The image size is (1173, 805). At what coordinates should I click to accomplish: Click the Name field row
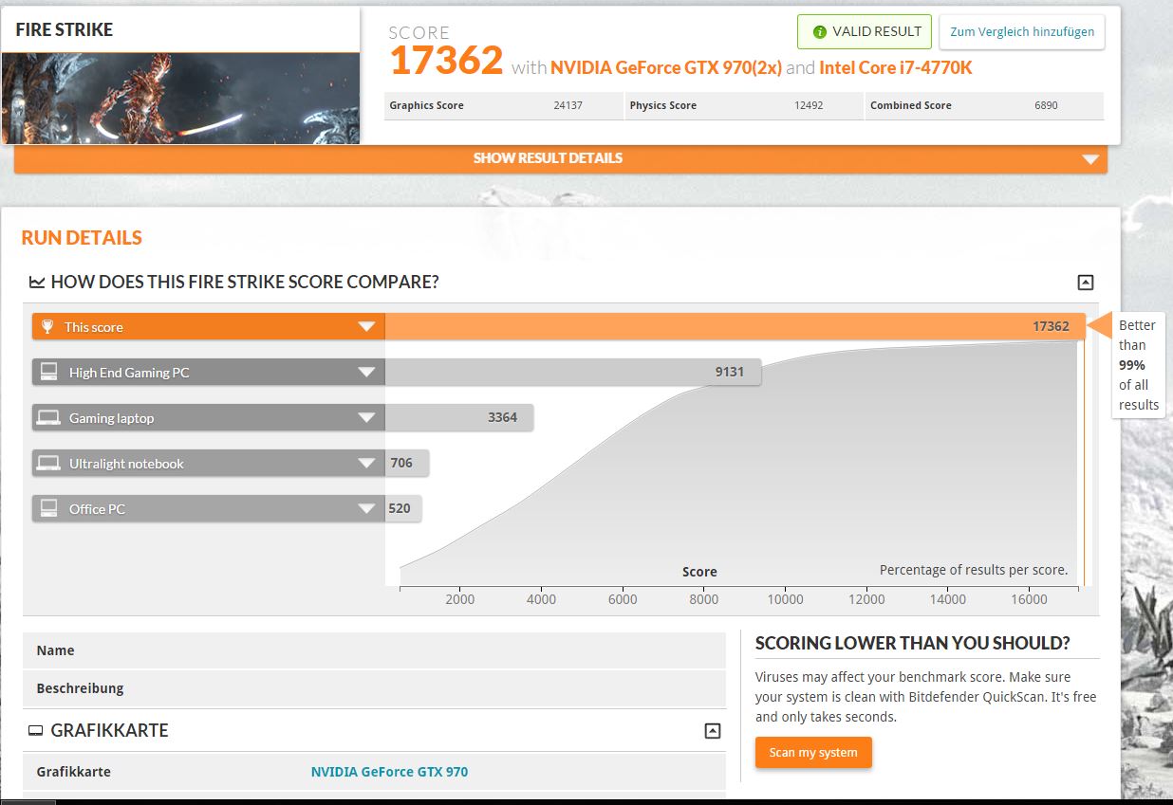(x=374, y=650)
